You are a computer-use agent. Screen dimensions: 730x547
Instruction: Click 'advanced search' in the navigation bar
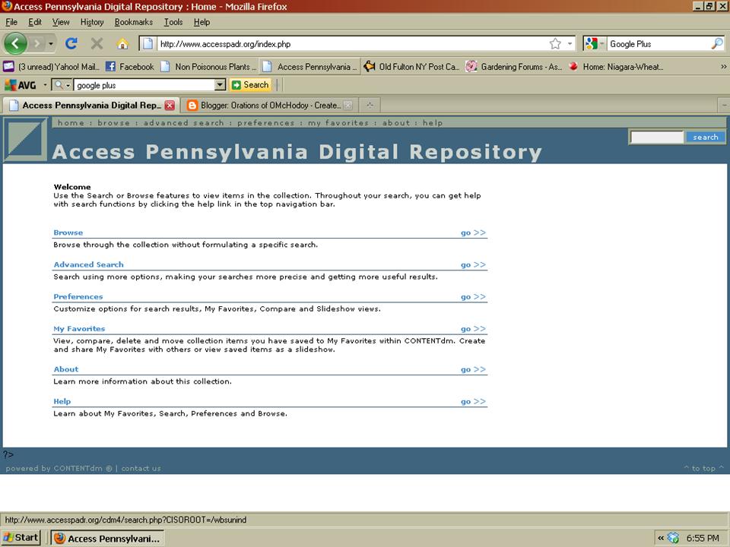pos(184,123)
